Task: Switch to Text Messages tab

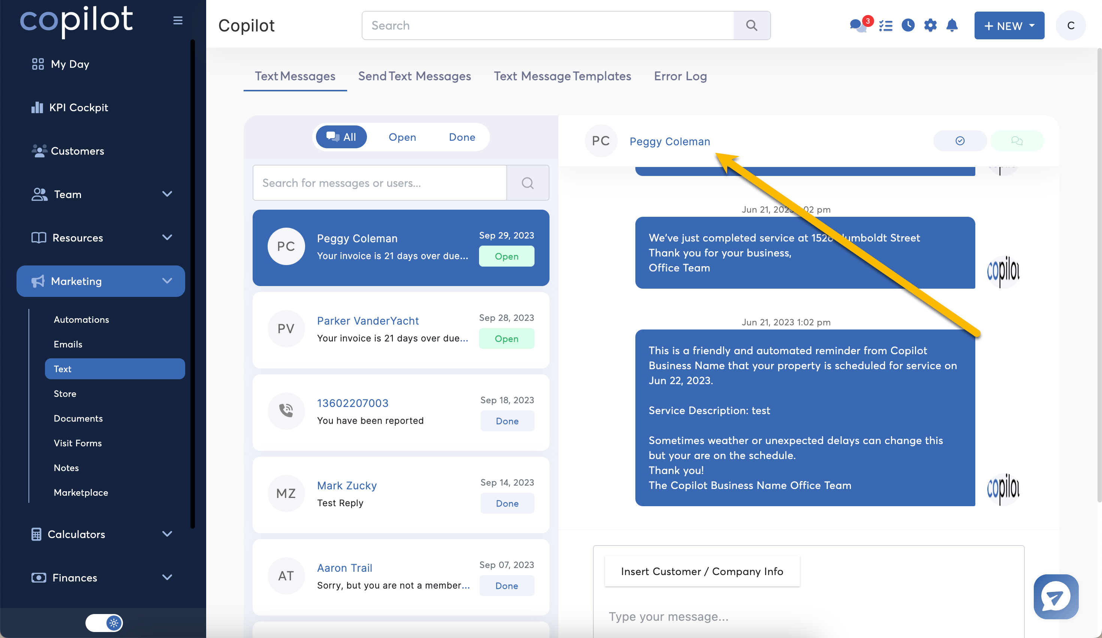Action: coord(295,76)
